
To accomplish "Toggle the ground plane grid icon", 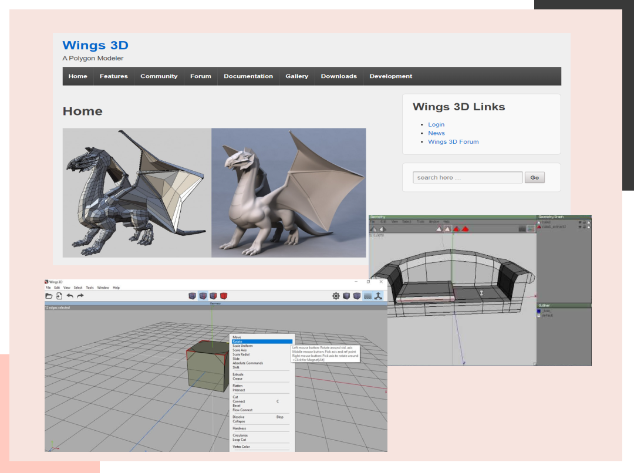I will (367, 296).
